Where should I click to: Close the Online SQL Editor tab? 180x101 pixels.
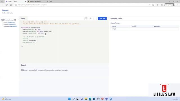point(25,1)
